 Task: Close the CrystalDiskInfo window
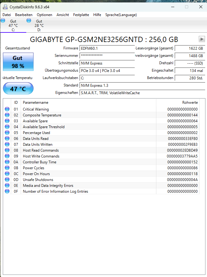click(201, 7)
